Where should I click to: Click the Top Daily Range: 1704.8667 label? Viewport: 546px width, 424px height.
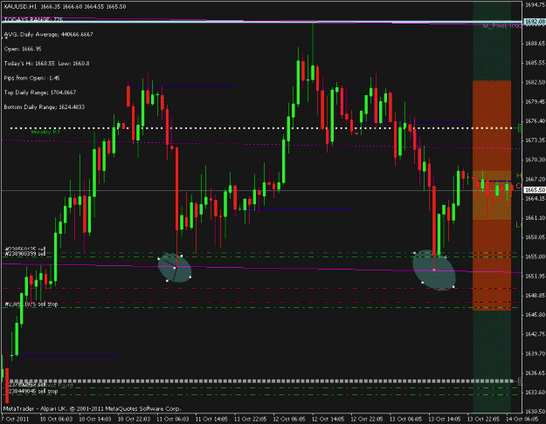coord(40,92)
